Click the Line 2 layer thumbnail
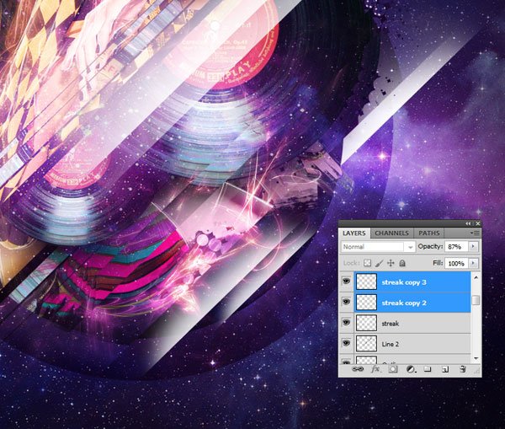Screen dimensions: 505x429 (366, 344)
